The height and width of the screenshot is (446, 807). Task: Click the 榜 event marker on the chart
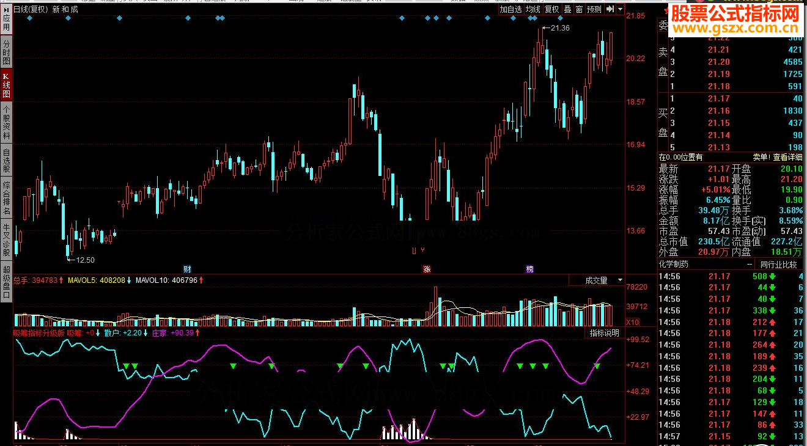(529, 269)
